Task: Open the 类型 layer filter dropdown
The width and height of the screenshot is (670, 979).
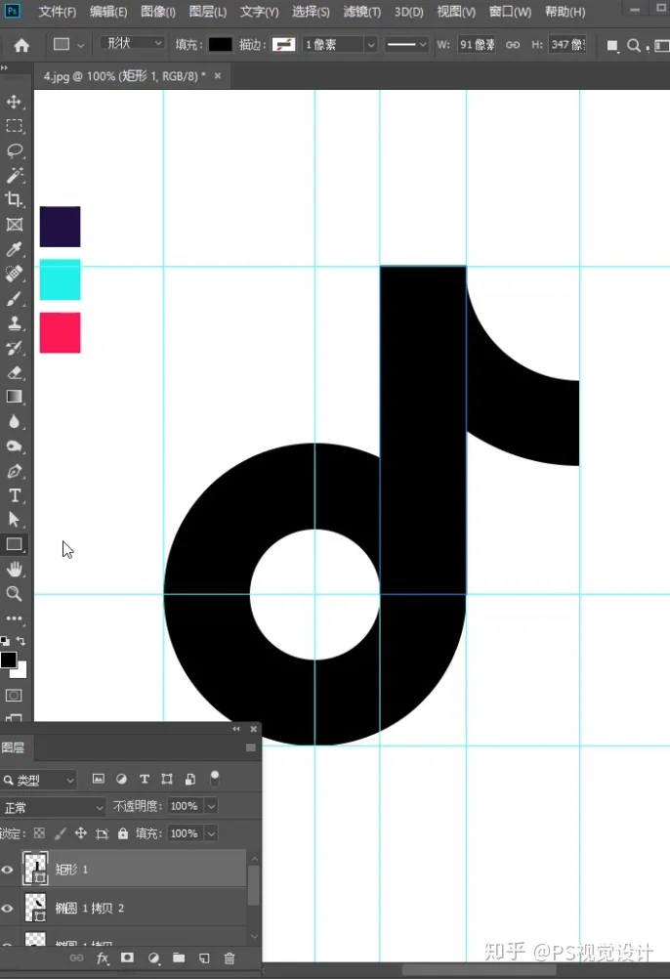Action: (38, 780)
